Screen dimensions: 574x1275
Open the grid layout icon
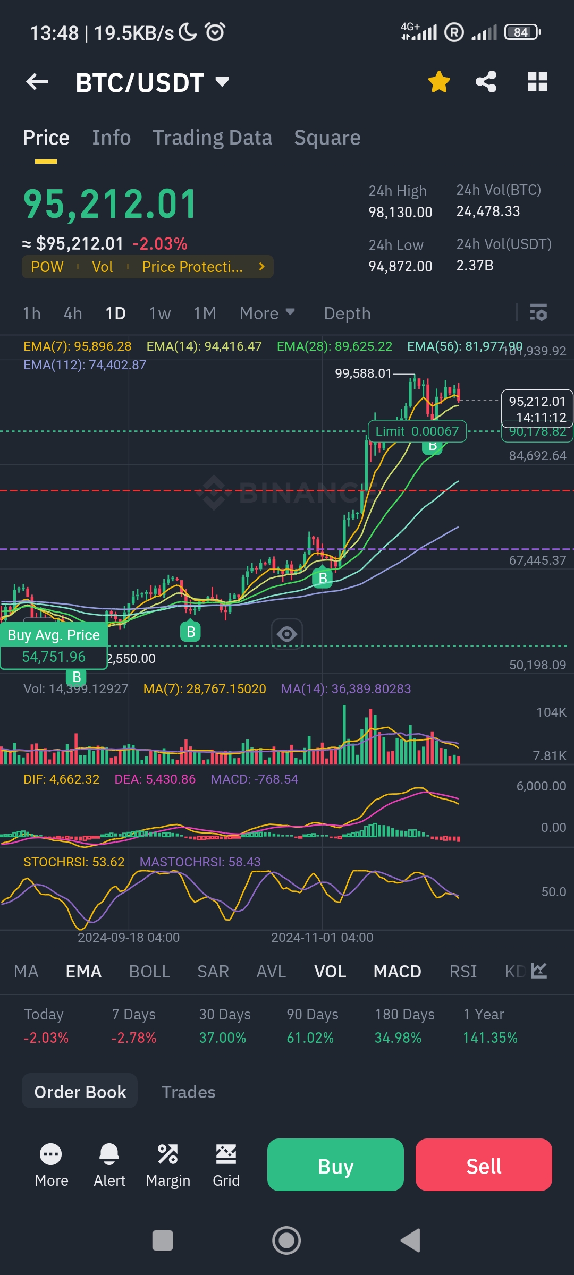(537, 82)
